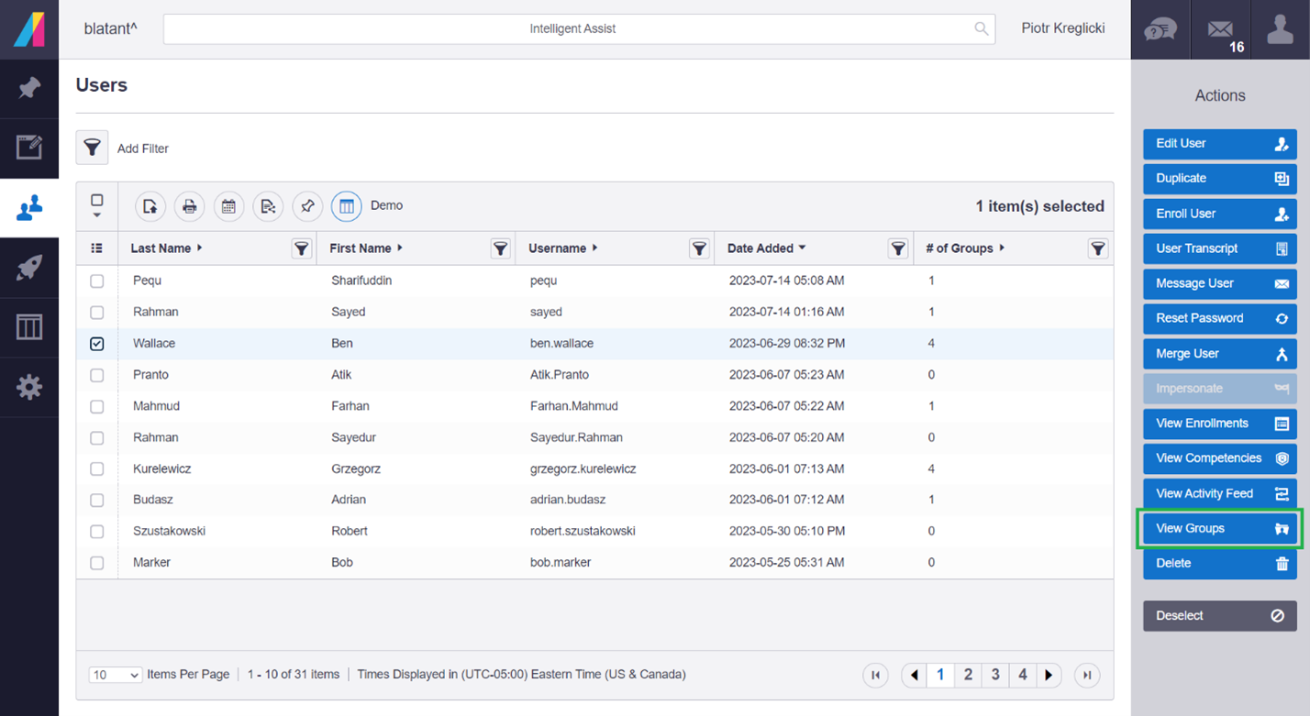Click the search magnifier icon

tap(982, 28)
